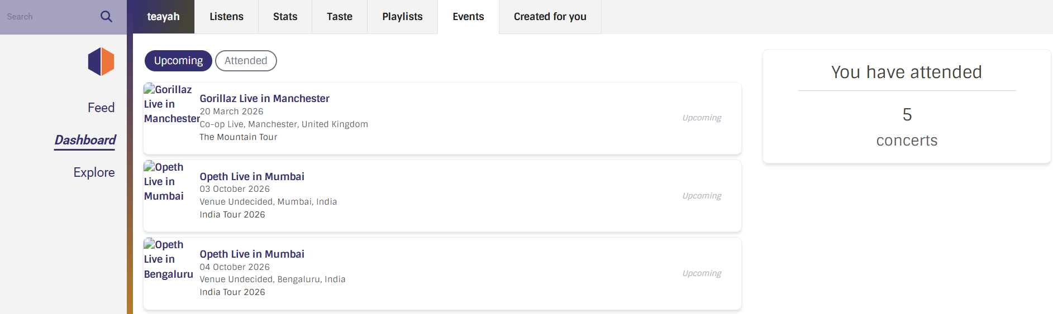Click the ListenBrainz hexagon logo
The height and width of the screenshot is (314, 1053).
[101, 62]
